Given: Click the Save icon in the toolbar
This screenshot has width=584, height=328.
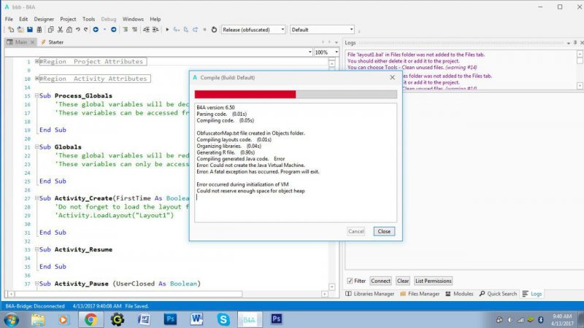Looking at the screenshot, I should [x=29, y=30].
